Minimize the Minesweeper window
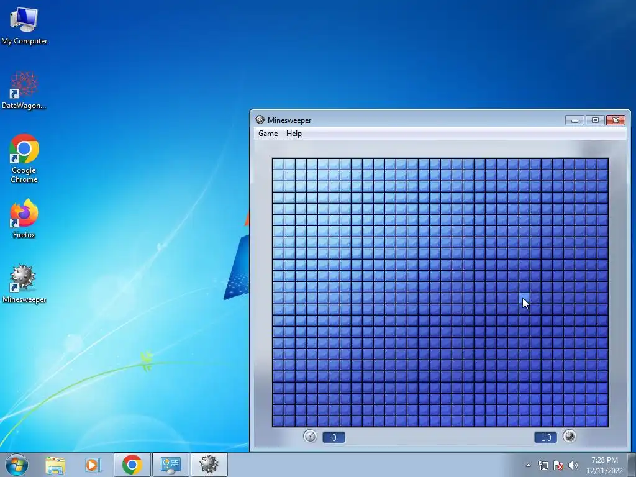This screenshot has width=636, height=477. [575, 120]
